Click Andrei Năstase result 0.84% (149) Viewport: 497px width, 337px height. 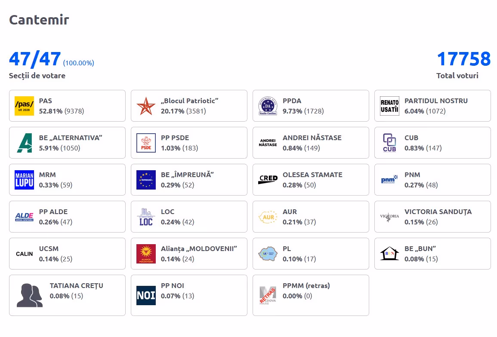[302, 148]
